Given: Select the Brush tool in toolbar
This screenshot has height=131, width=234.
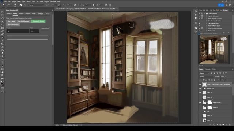Looking at the screenshot, I should tap(3, 37).
